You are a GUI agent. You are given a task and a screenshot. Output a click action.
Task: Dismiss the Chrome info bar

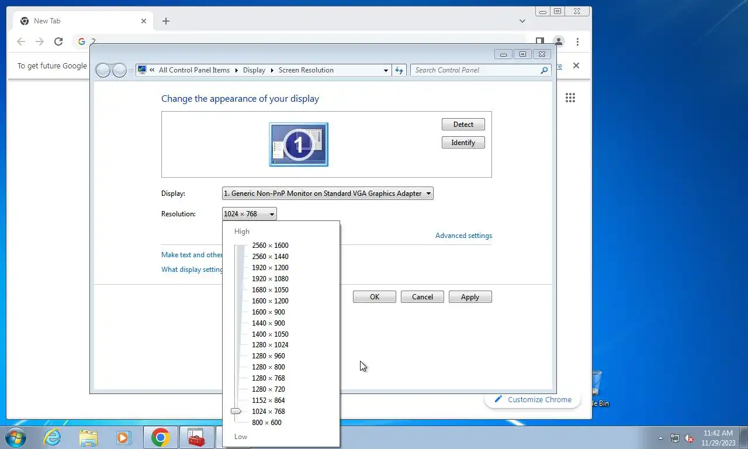click(x=576, y=65)
